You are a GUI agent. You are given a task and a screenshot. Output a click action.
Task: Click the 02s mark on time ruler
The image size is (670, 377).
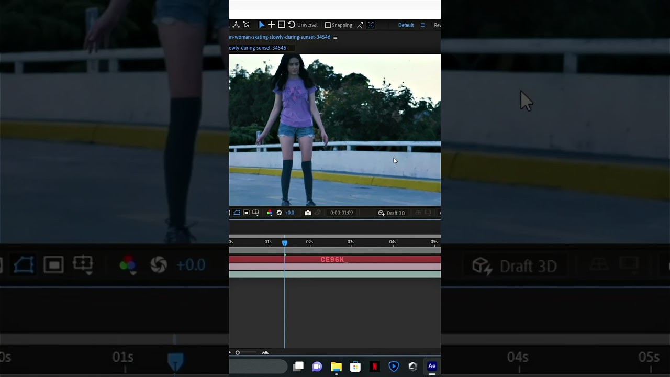[309, 242]
